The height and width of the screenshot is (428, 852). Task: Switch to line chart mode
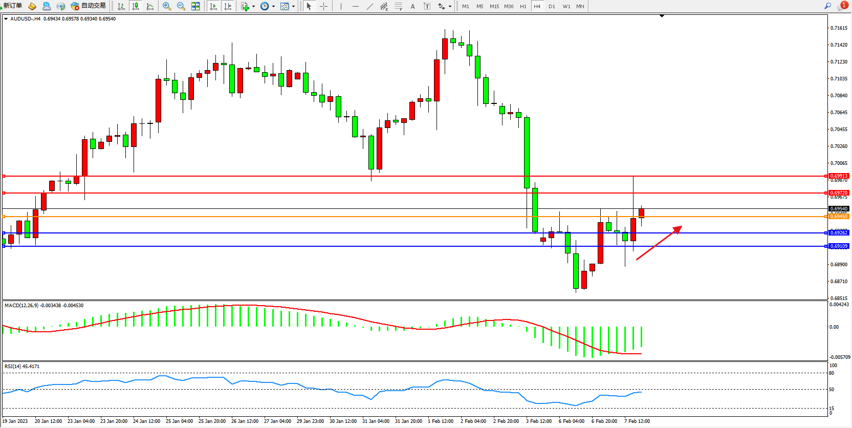pos(150,6)
